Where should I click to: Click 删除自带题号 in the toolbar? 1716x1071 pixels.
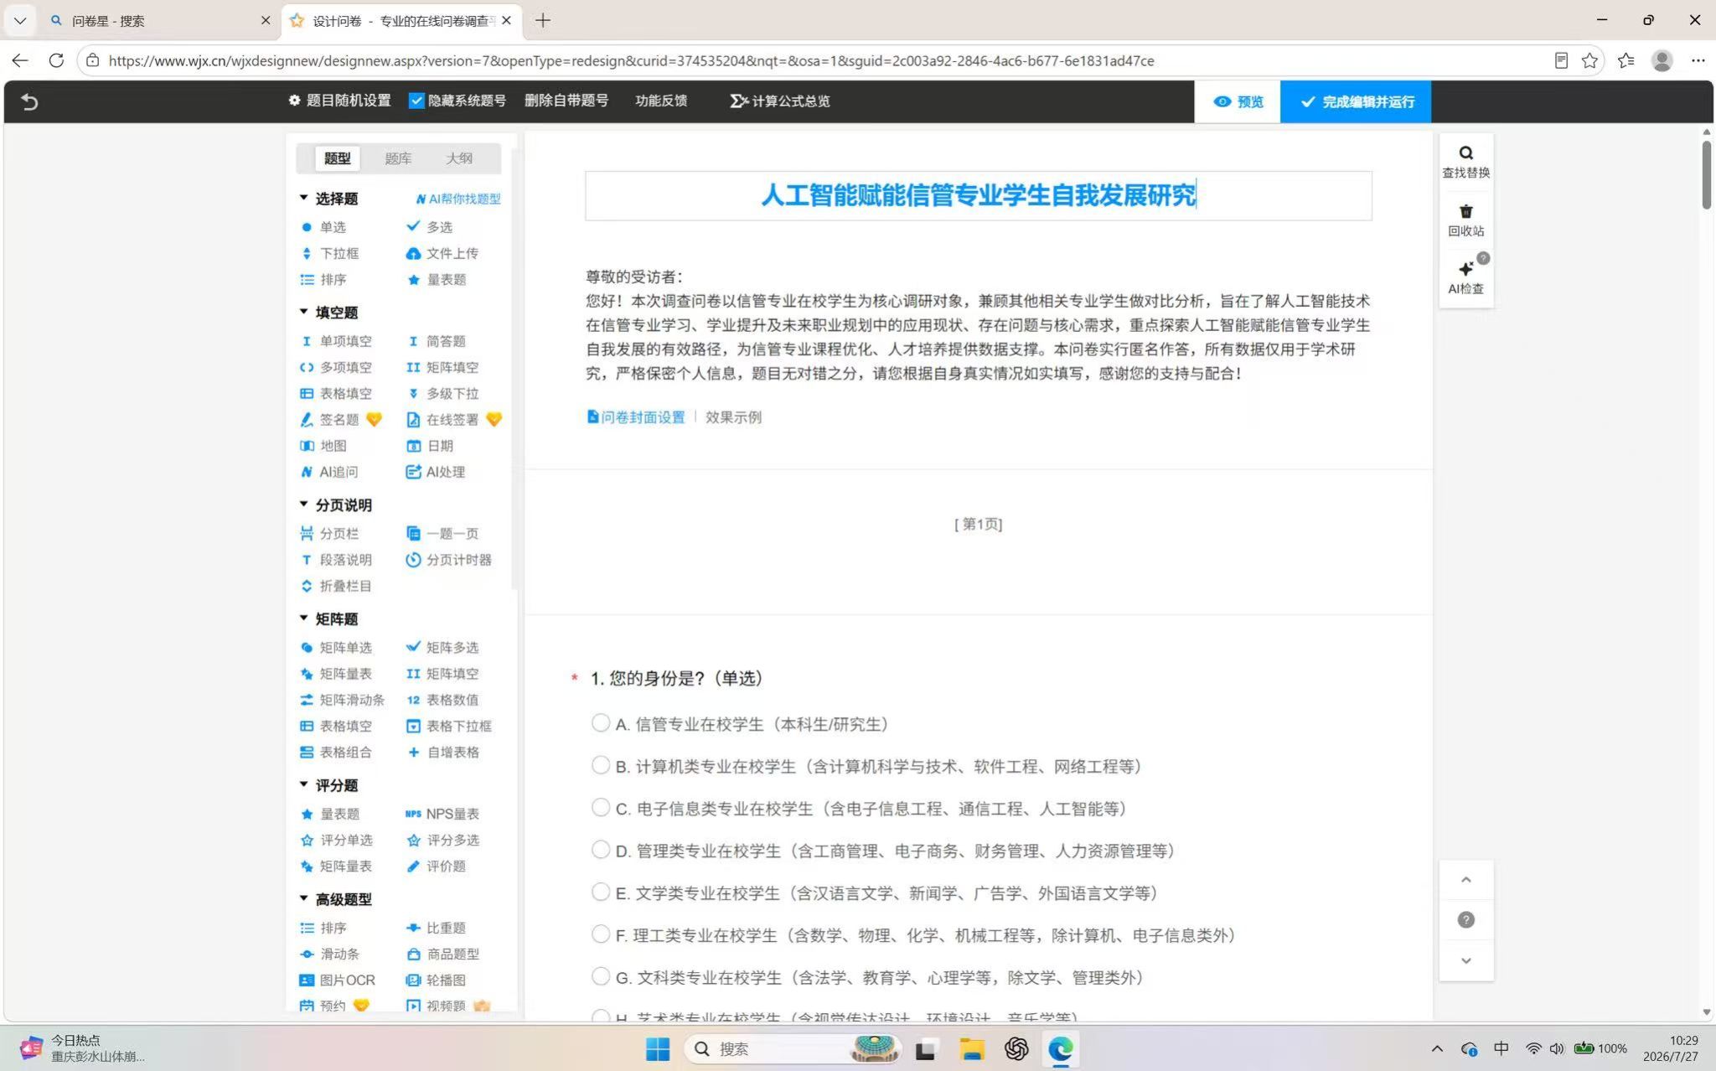click(566, 101)
